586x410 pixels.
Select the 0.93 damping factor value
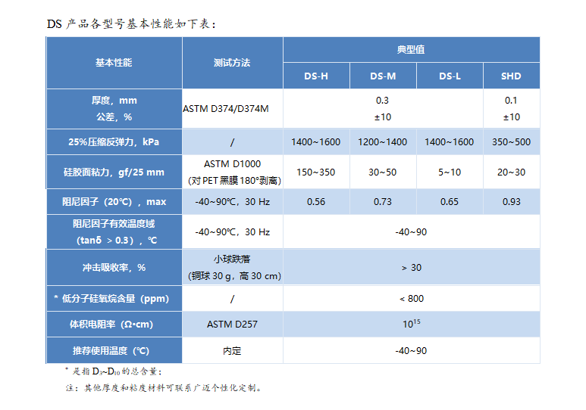click(511, 202)
